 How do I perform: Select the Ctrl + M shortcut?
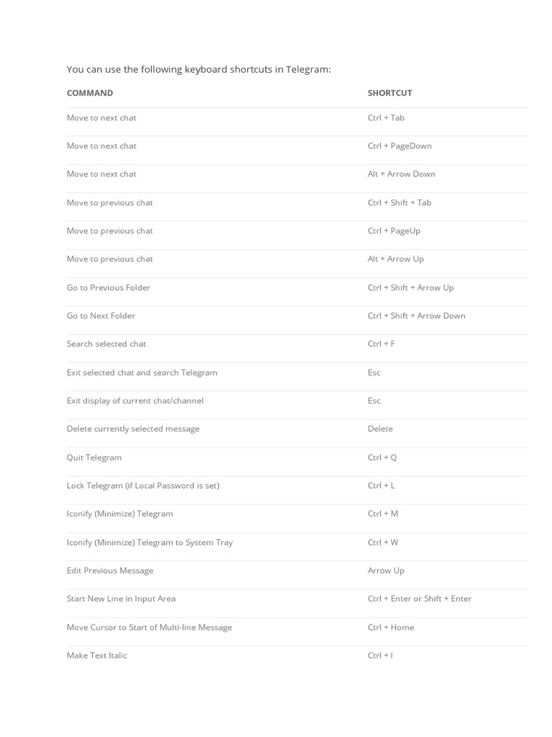coord(382,513)
